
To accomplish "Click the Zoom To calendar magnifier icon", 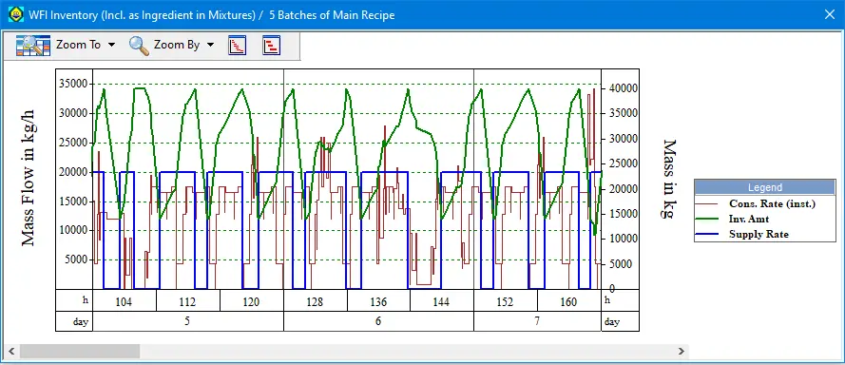I will [33, 46].
